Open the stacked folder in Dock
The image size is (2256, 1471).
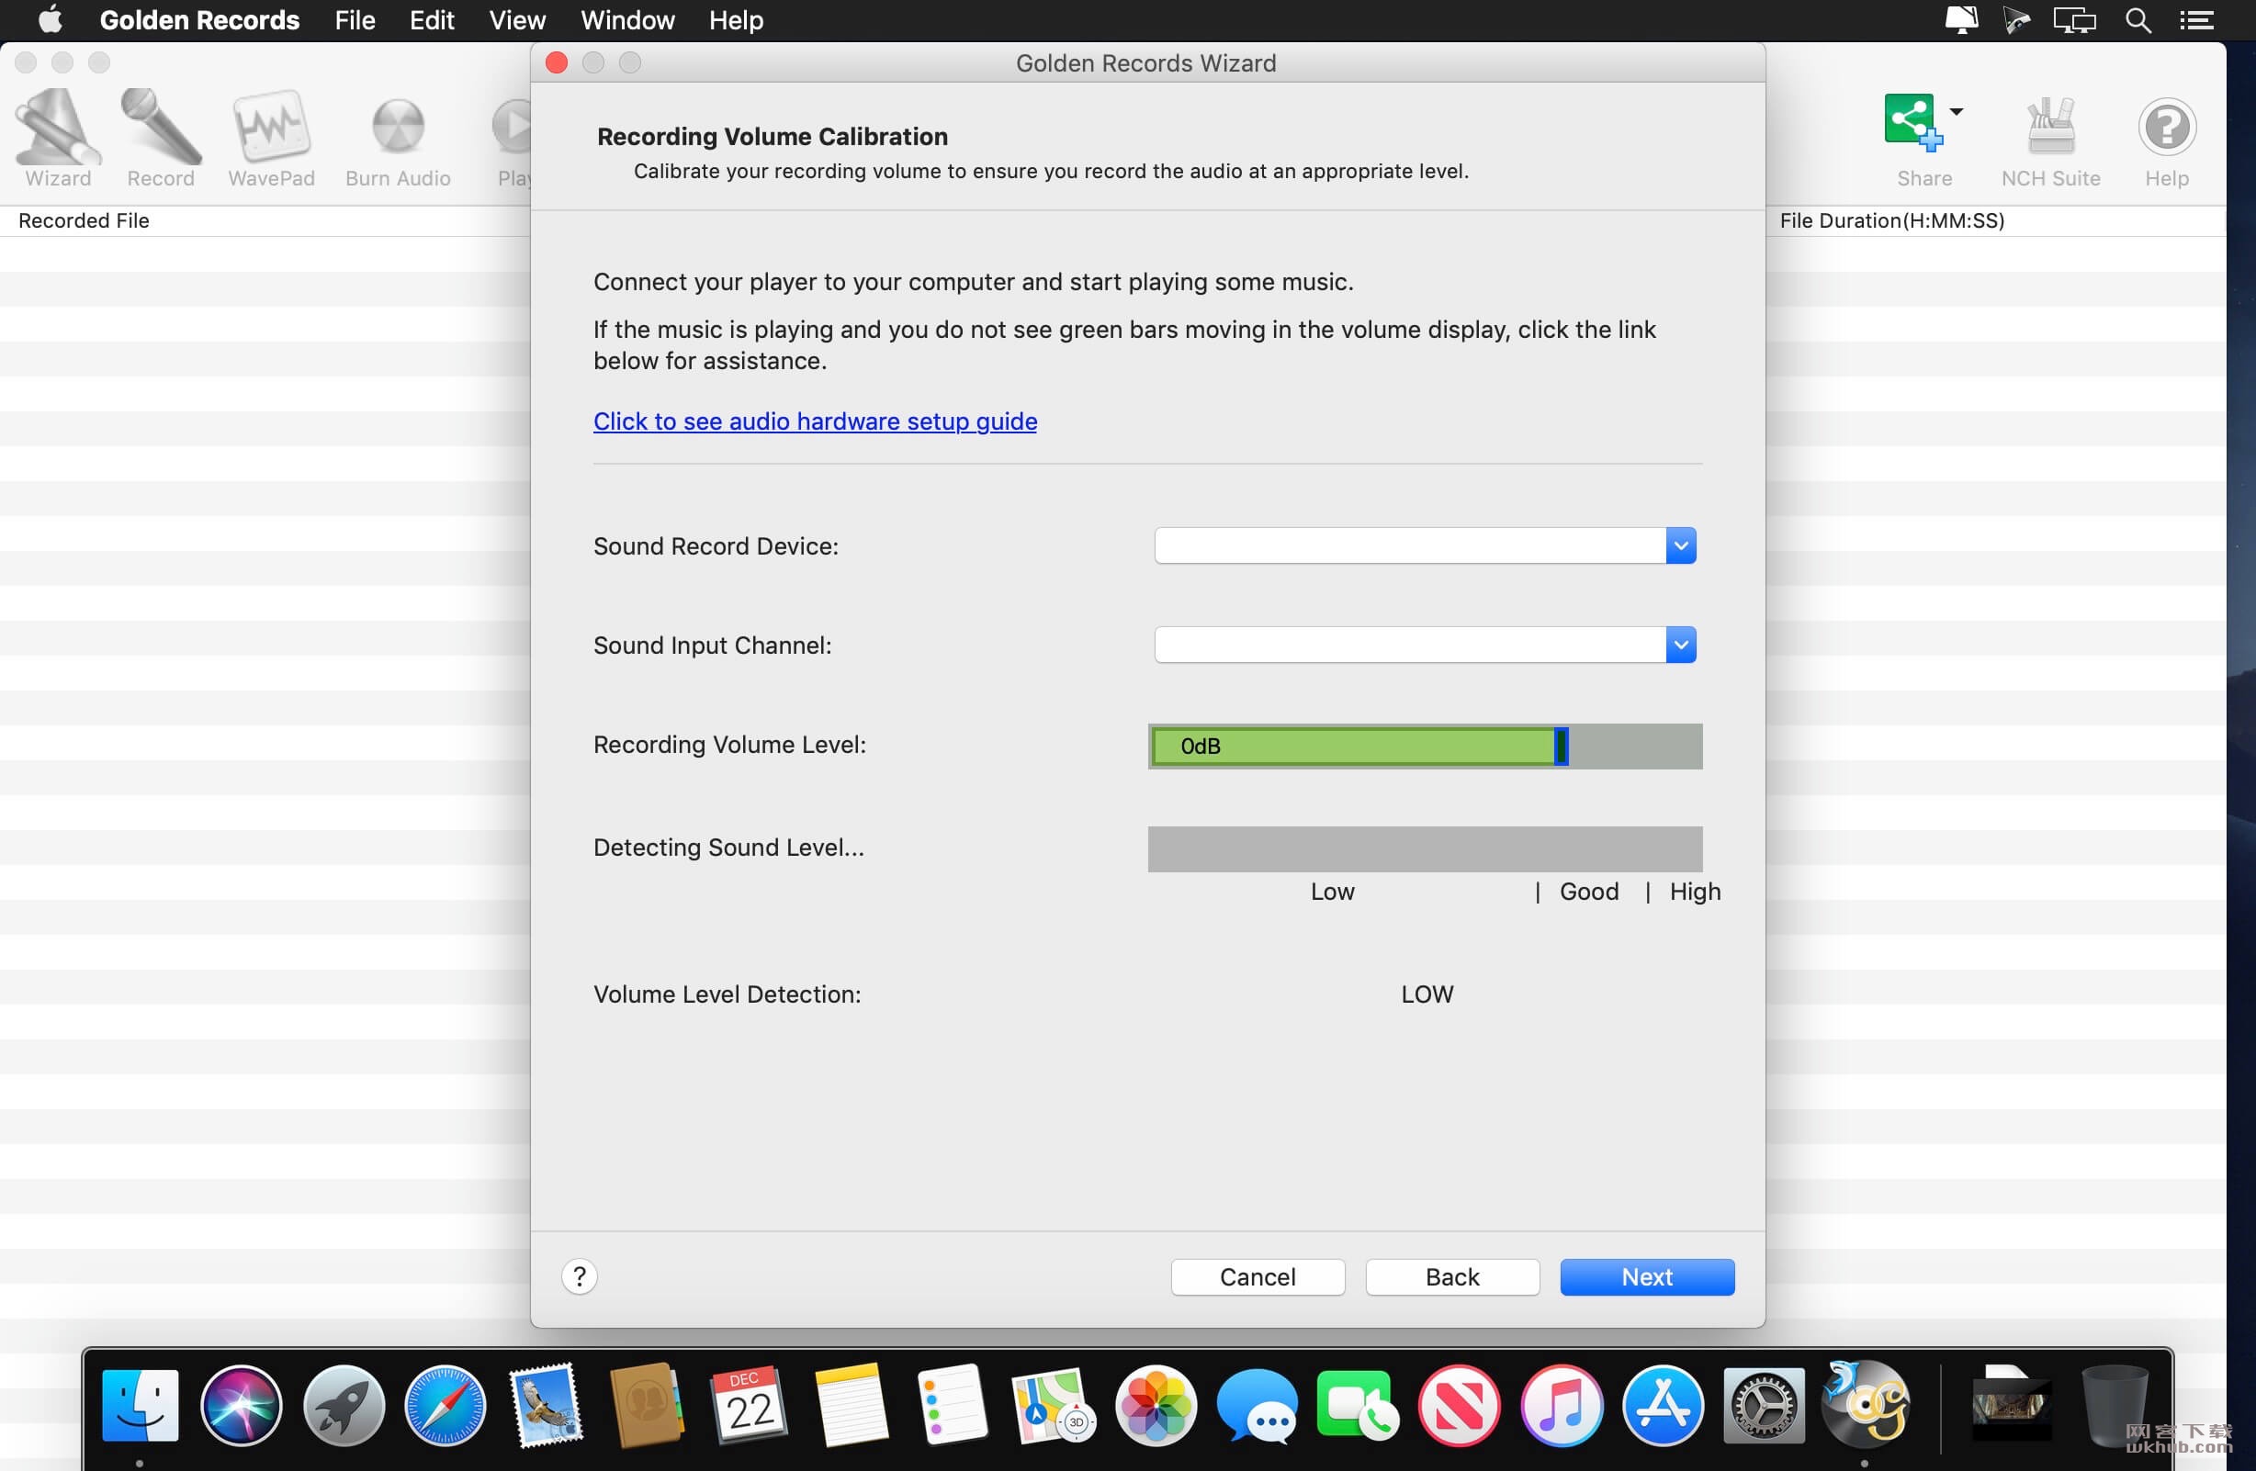[2012, 1405]
